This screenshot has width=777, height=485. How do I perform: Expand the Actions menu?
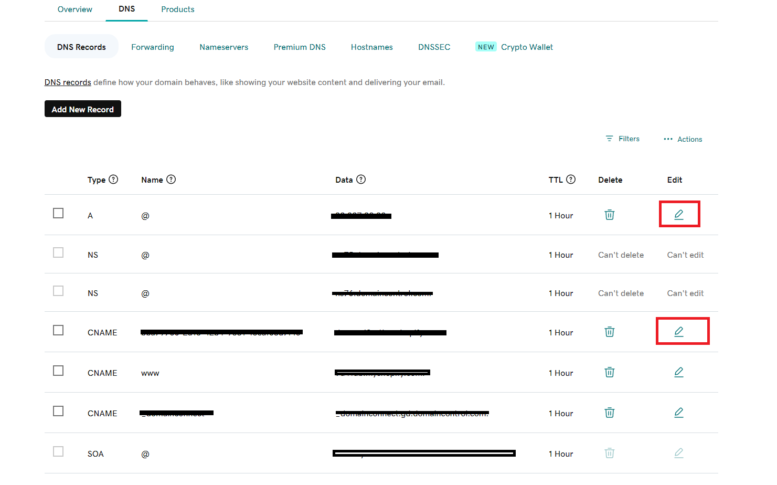tap(683, 139)
